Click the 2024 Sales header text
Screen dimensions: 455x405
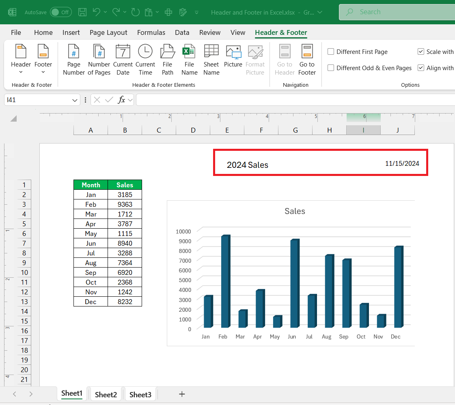tap(247, 165)
